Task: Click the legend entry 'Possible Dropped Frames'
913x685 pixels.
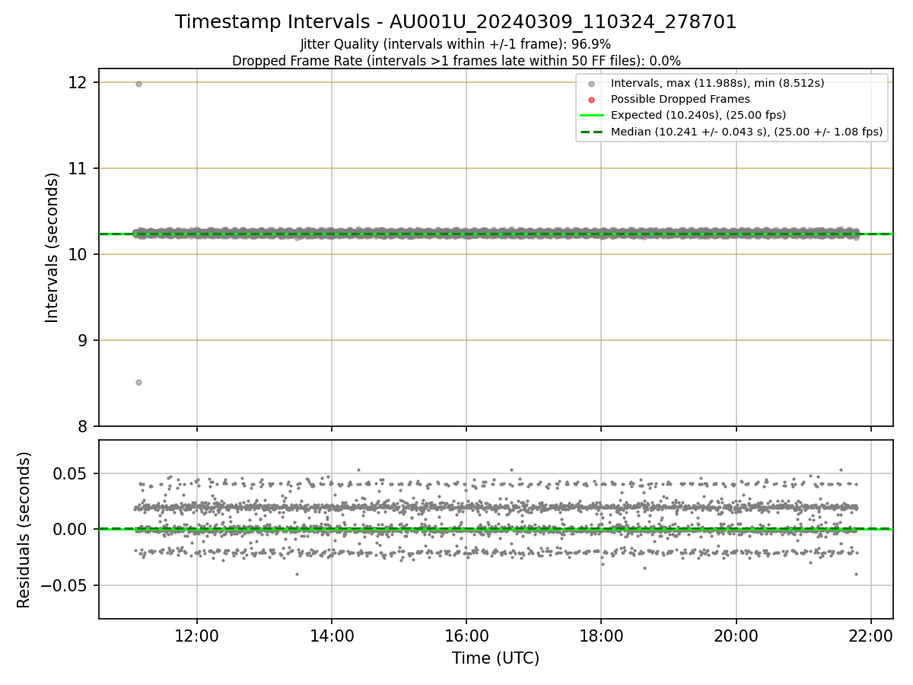Action: [680, 99]
